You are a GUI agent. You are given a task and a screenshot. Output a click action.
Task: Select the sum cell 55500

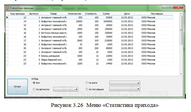click(x=106, y=18)
